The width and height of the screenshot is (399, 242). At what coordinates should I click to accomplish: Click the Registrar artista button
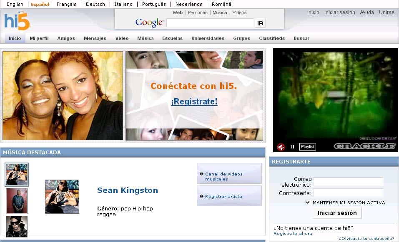pyautogui.click(x=229, y=196)
